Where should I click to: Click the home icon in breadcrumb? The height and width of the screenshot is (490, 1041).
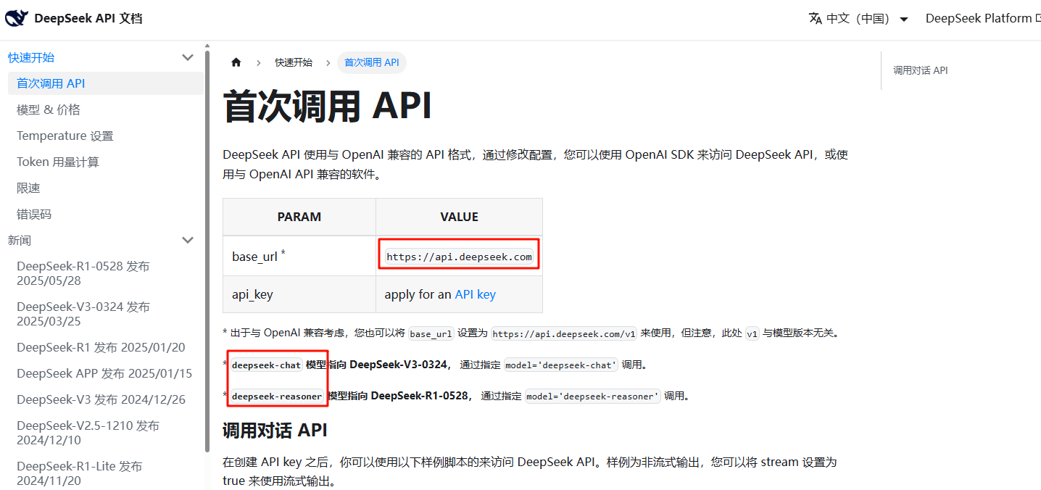tap(236, 62)
